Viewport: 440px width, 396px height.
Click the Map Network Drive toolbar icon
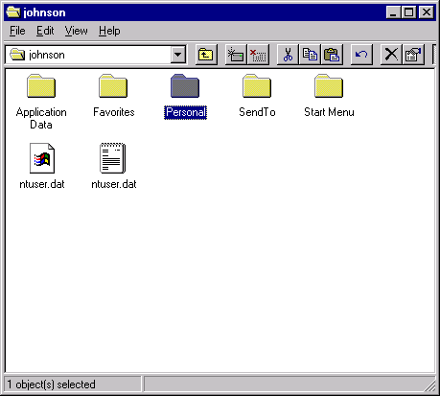(x=236, y=55)
